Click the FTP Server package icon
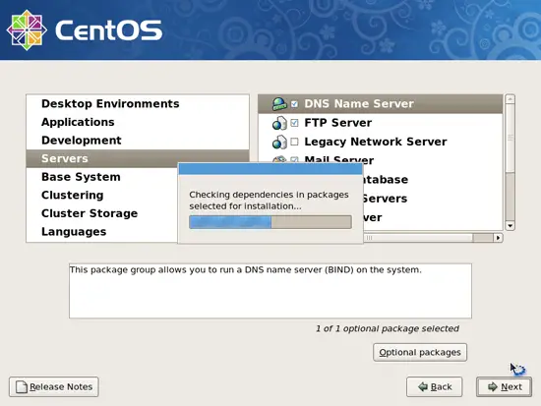This screenshot has height=406, width=541. pyautogui.click(x=279, y=123)
